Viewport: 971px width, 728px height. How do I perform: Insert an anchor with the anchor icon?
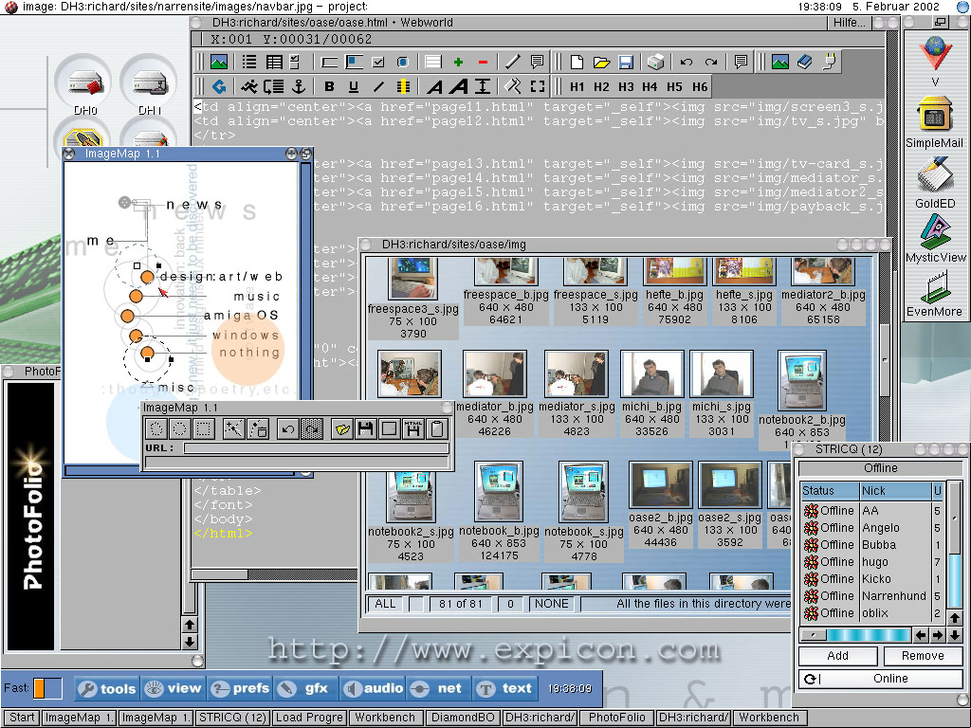pyautogui.click(x=298, y=86)
